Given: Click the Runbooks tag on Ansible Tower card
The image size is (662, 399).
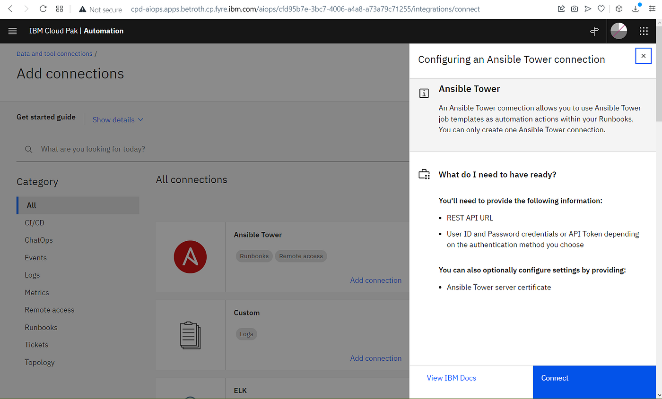Looking at the screenshot, I should (x=254, y=256).
